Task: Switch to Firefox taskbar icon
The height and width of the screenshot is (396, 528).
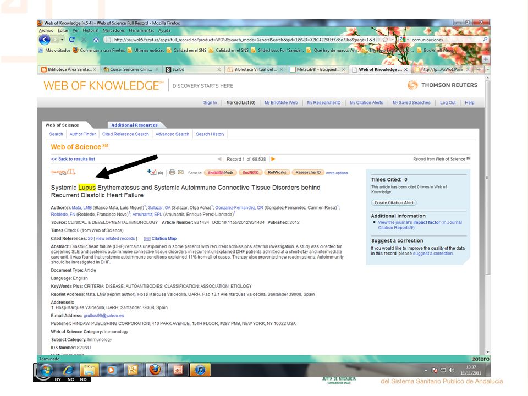Action: (x=155, y=370)
